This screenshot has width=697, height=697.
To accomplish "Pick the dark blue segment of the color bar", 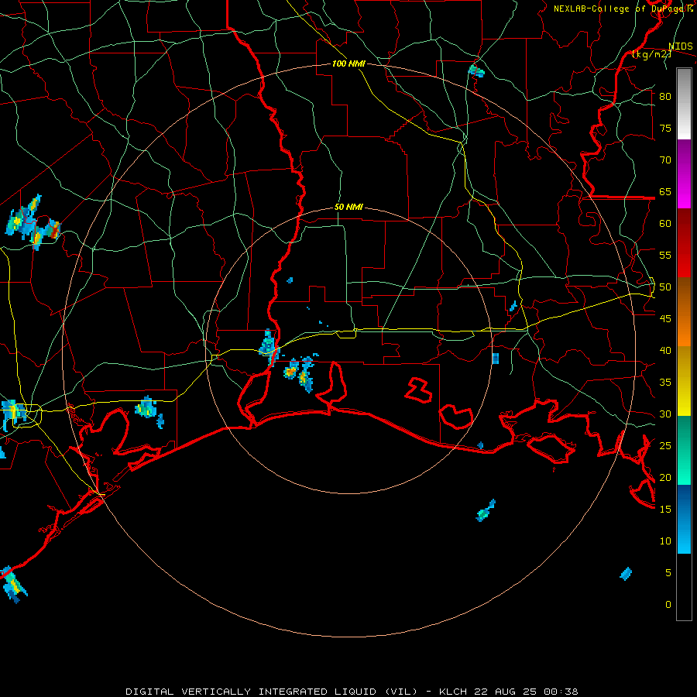I will [x=684, y=519].
